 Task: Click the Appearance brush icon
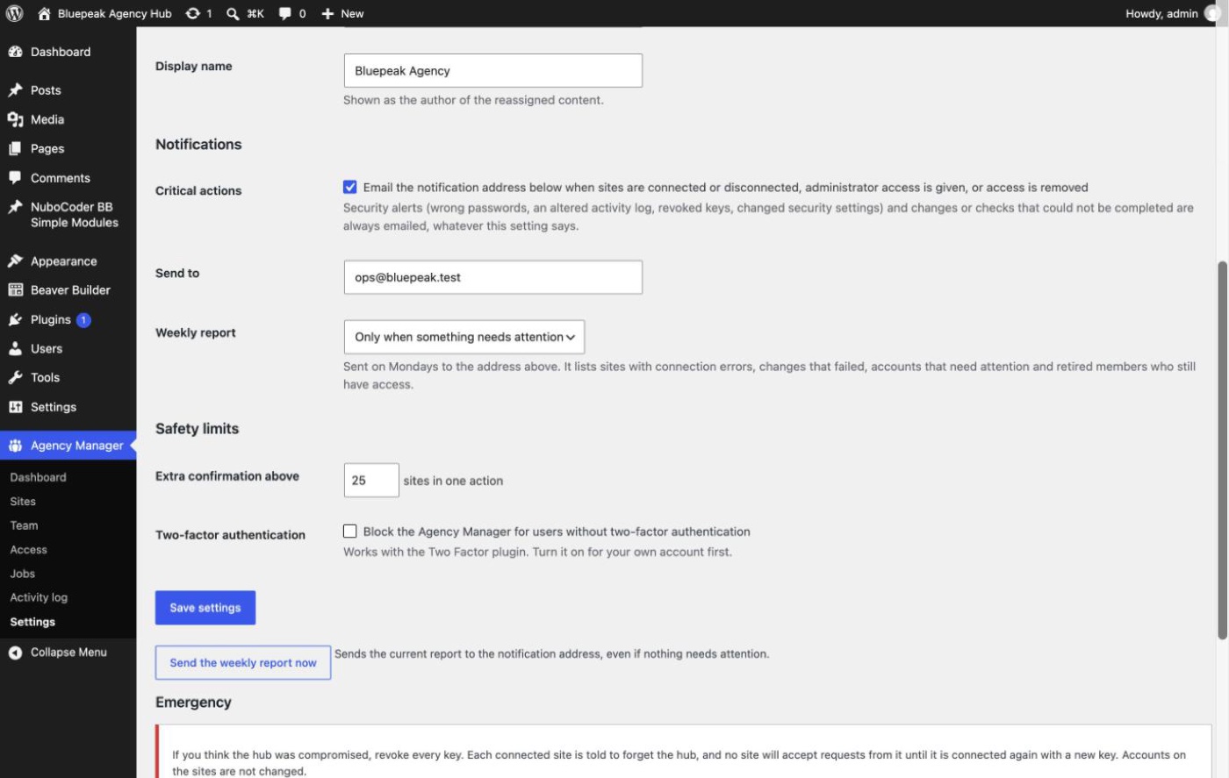(15, 261)
